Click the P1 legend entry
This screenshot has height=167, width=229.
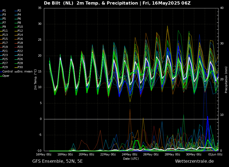4,11
